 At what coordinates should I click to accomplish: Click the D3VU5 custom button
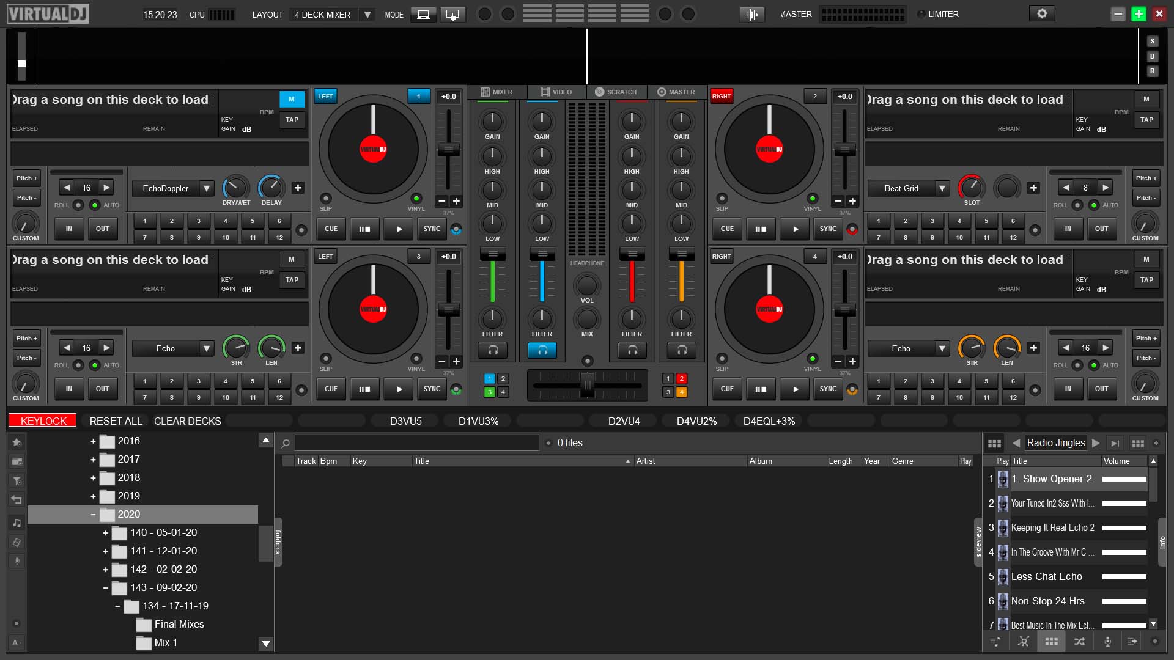[405, 420]
